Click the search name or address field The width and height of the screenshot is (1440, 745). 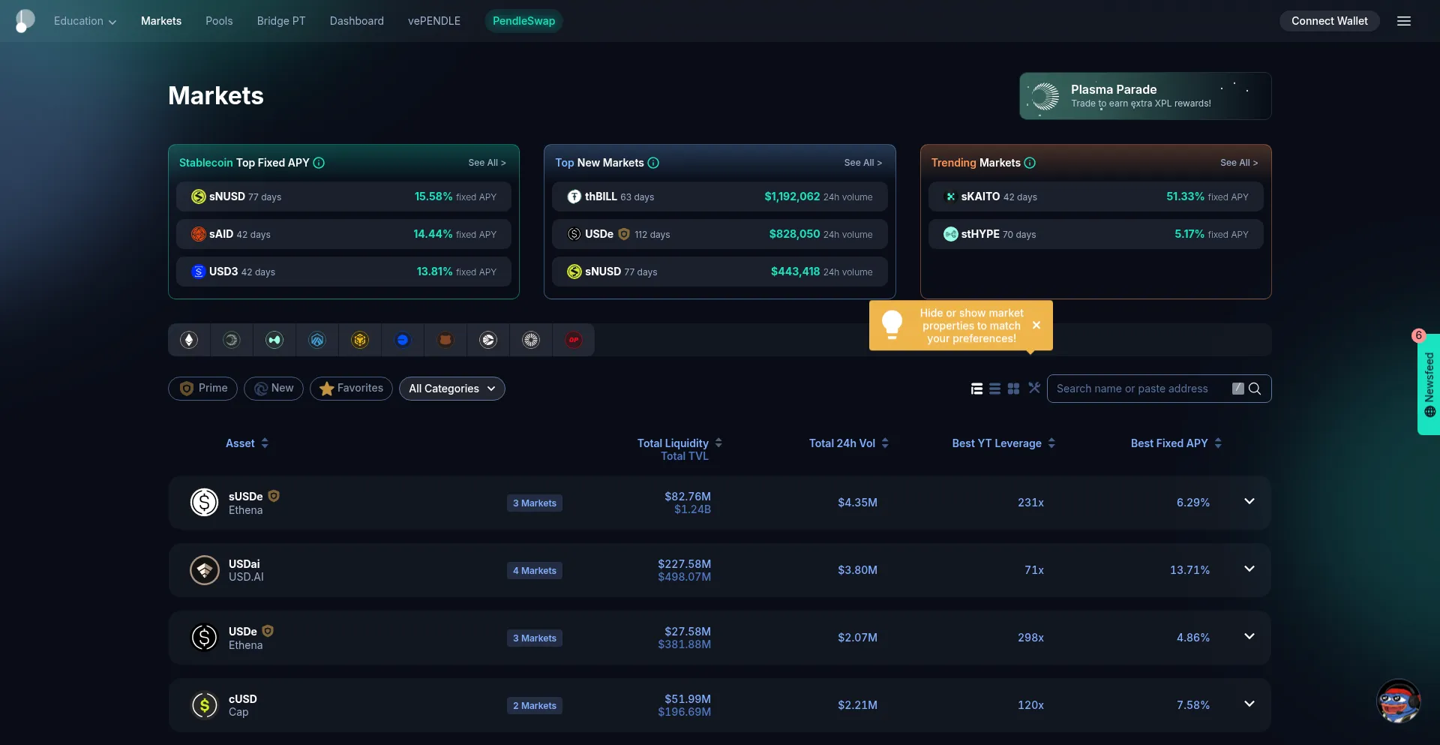1136,389
